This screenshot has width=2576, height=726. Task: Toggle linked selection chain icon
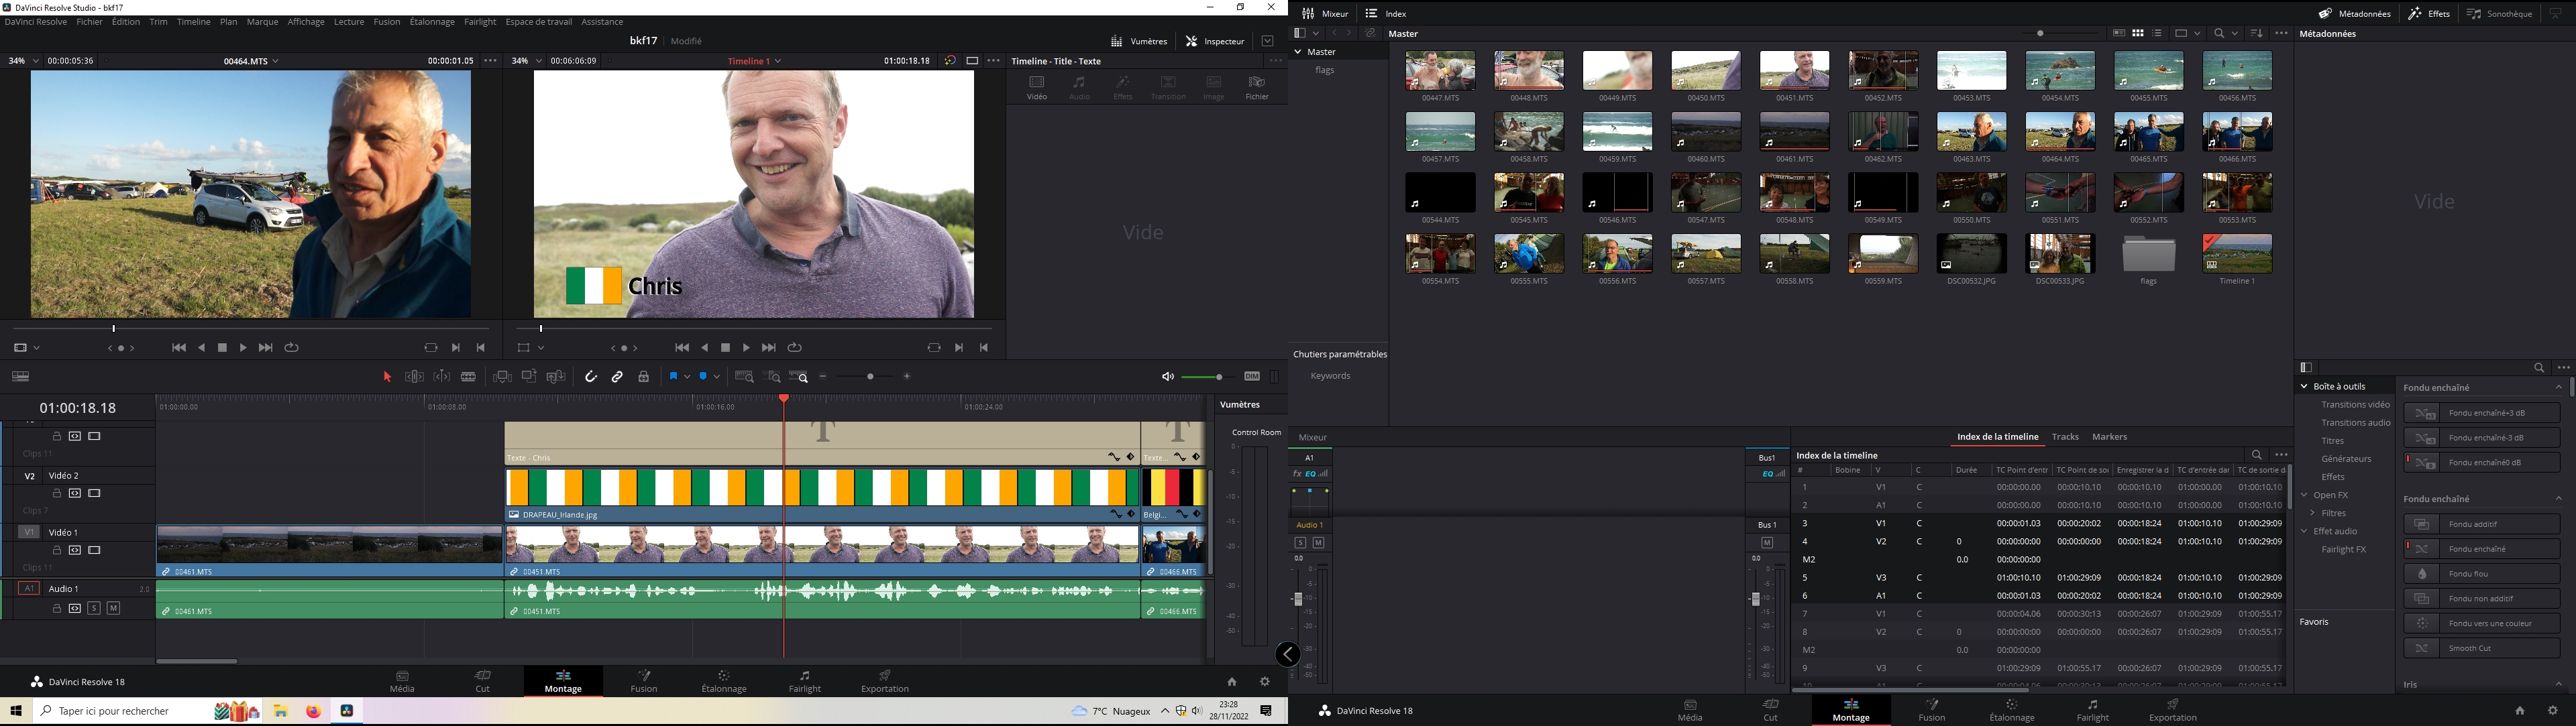[x=618, y=377]
